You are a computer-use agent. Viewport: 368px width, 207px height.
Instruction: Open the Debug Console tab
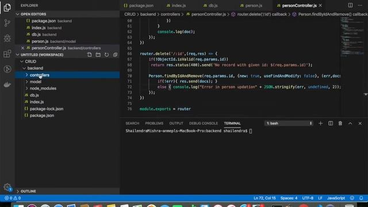point(204,123)
